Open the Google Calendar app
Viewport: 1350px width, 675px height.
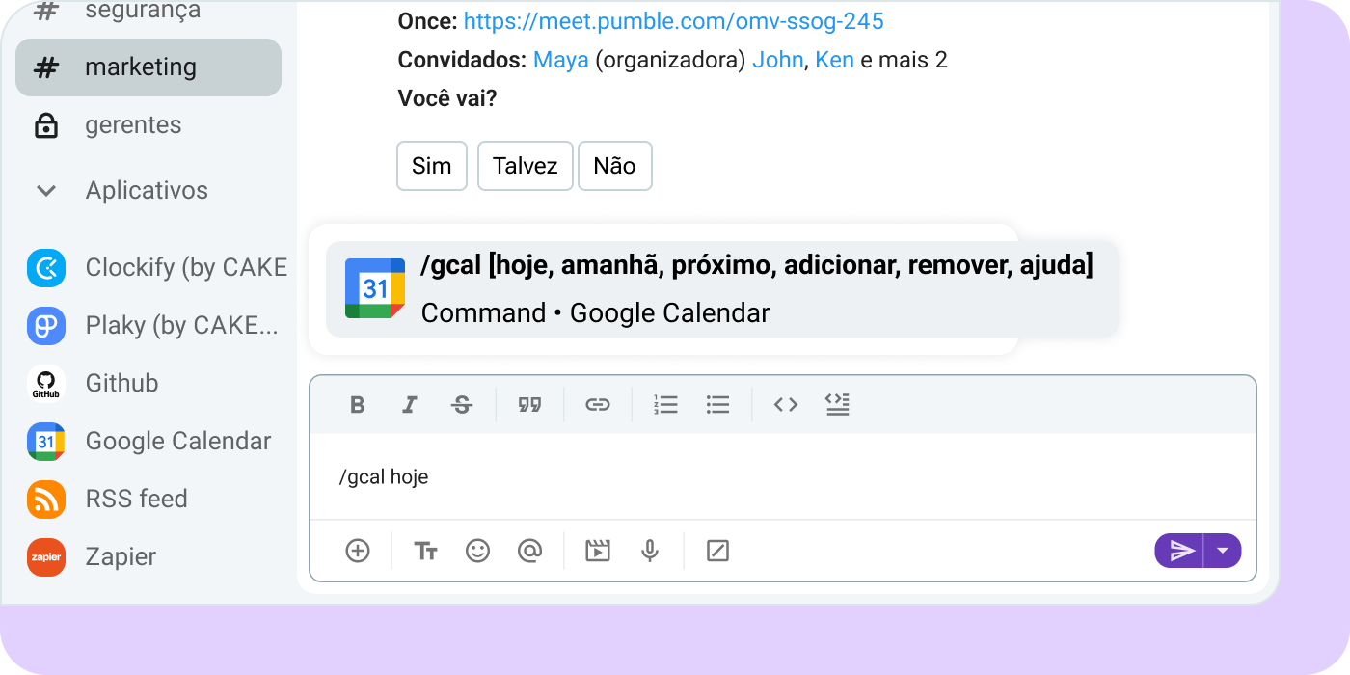tap(177, 441)
